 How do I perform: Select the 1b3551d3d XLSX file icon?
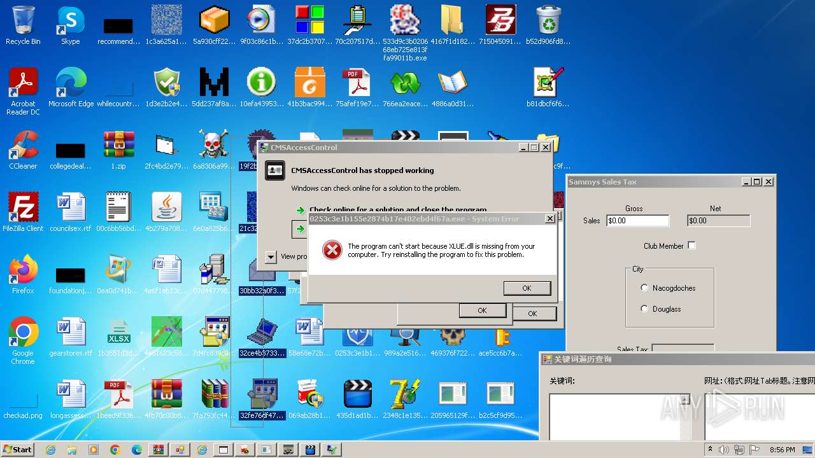click(118, 337)
